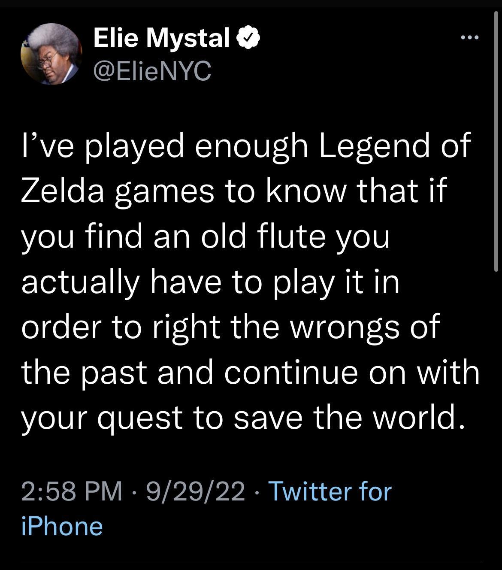Click Elie Mystal's profile picture

point(51,54)
